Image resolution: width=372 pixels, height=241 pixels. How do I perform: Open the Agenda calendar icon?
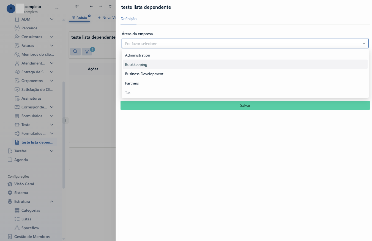(x=10, y=160)
